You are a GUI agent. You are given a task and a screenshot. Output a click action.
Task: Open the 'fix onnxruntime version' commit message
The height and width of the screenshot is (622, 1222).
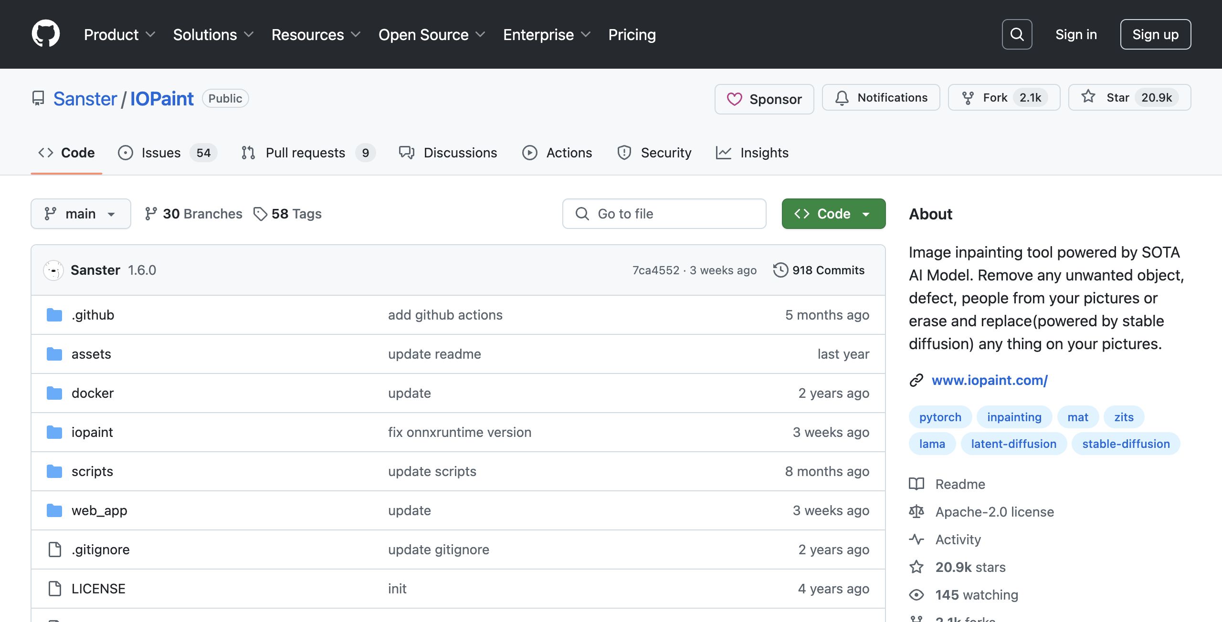point(459,432)
